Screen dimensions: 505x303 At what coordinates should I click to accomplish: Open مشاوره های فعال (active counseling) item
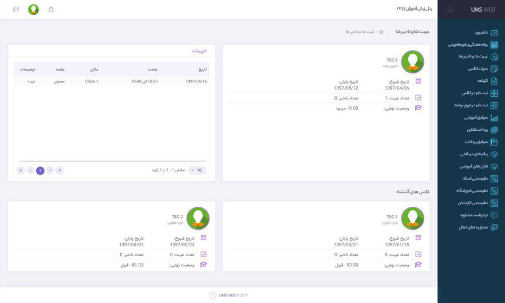point(478,228)
